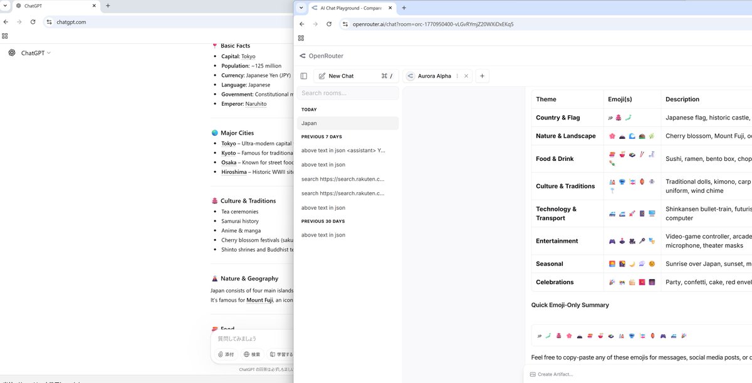Follow the Tokyo link under Major Cities
This screenshot has width=752, height=383.
[x=229, y=144]
